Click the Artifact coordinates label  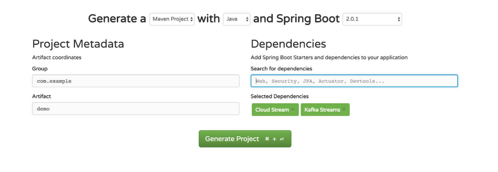click(57, 58)
